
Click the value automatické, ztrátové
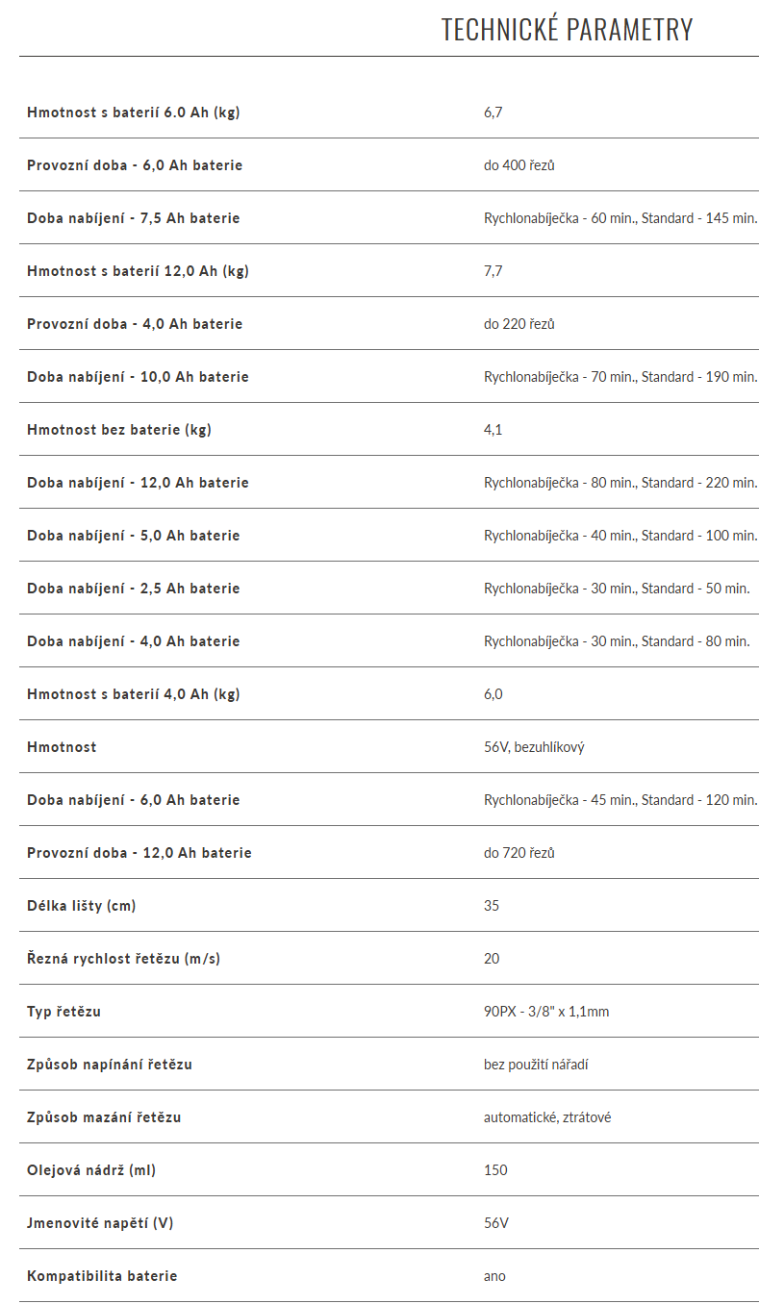[x=547, y=1117]
